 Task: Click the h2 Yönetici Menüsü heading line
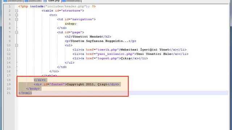coord(88,36)
